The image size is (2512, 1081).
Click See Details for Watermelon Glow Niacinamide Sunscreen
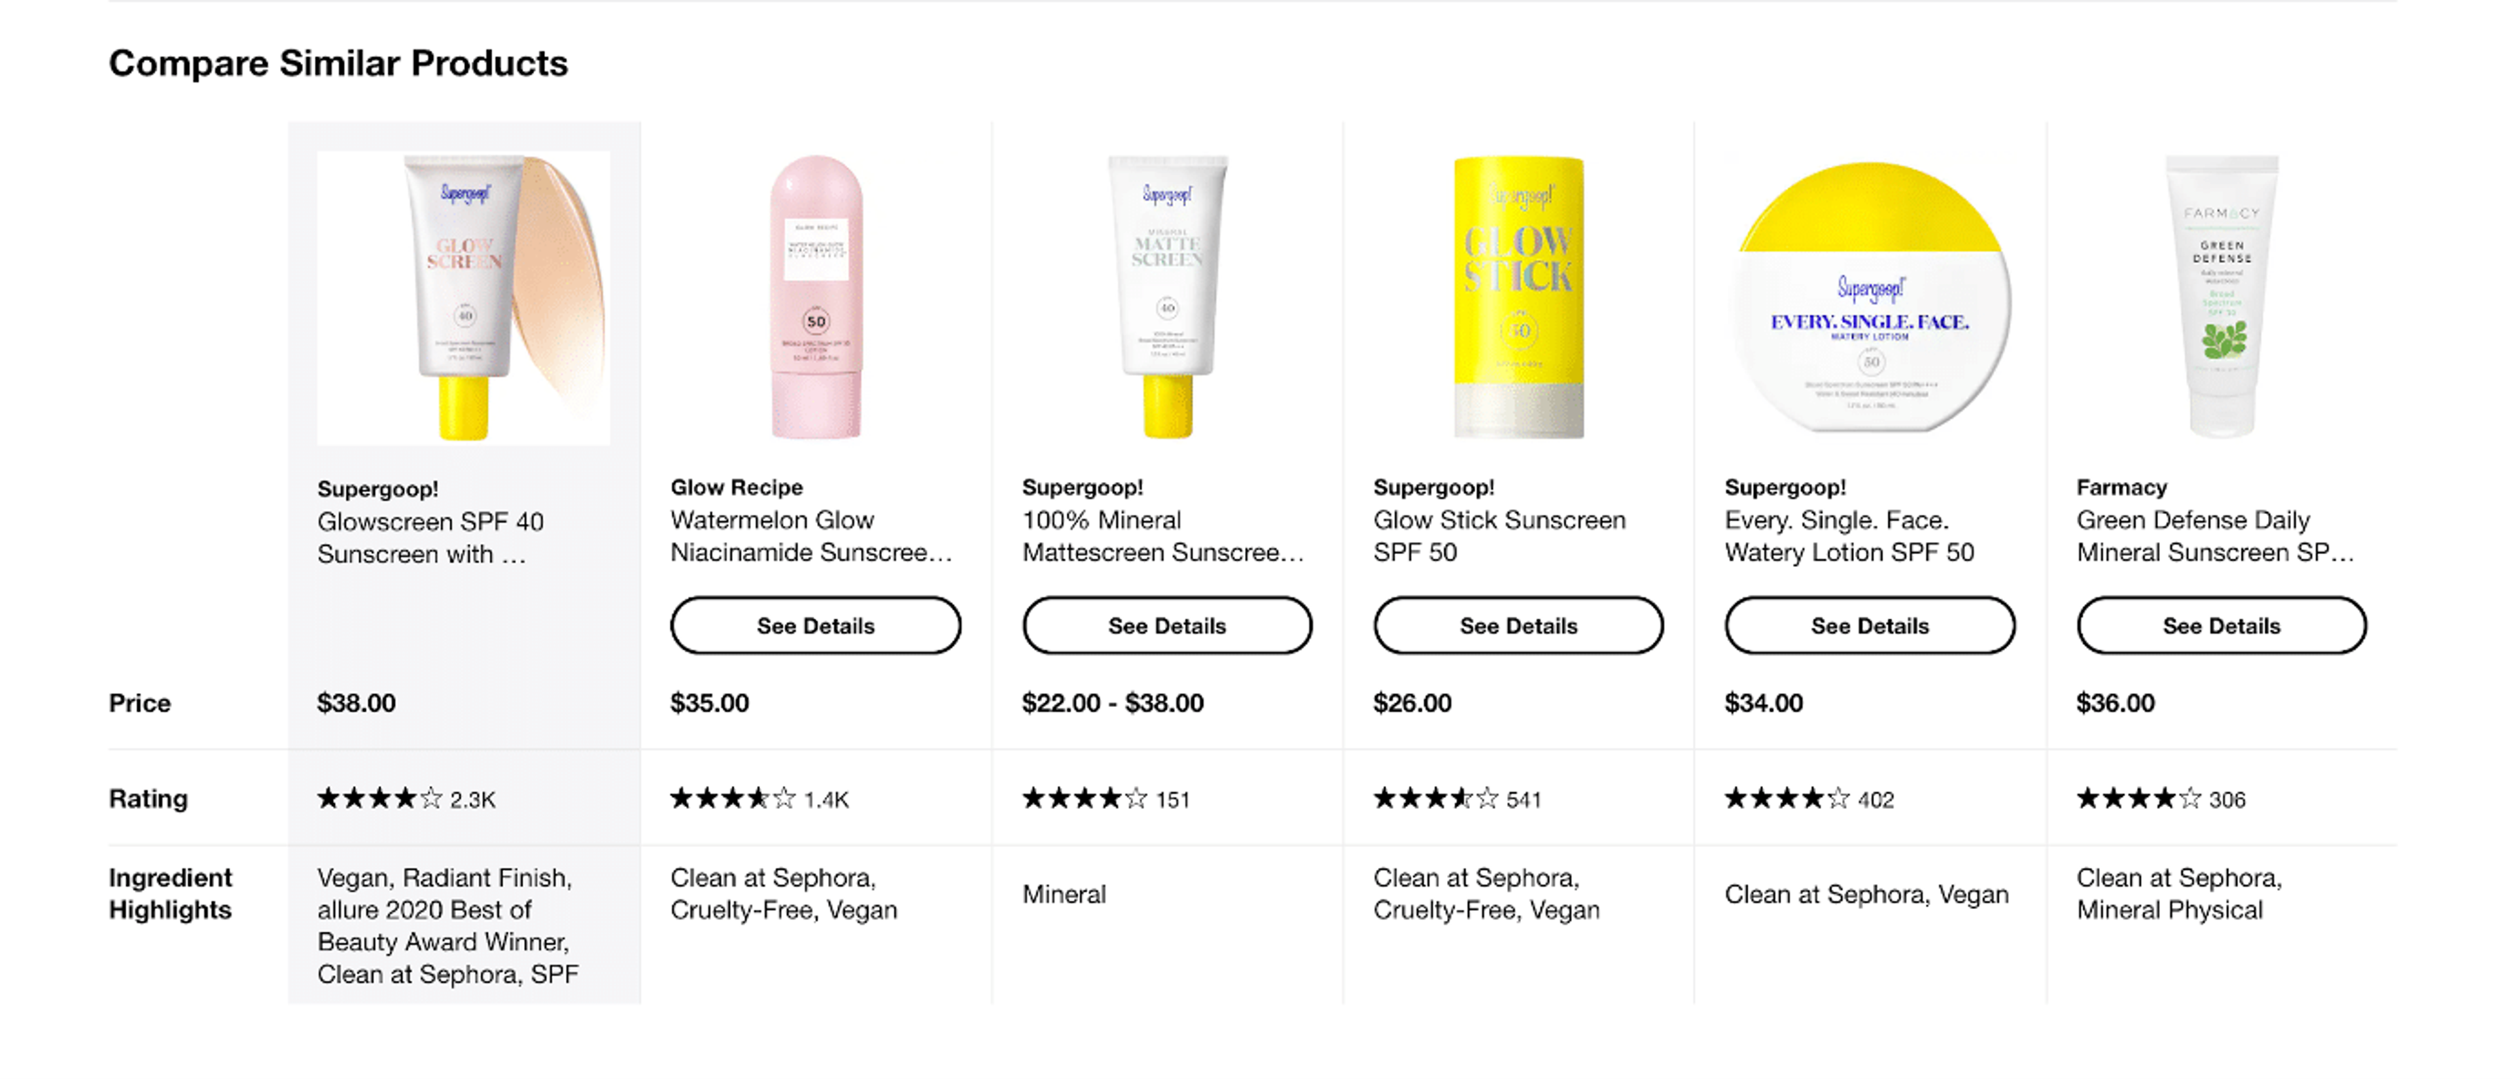point(815,625)
